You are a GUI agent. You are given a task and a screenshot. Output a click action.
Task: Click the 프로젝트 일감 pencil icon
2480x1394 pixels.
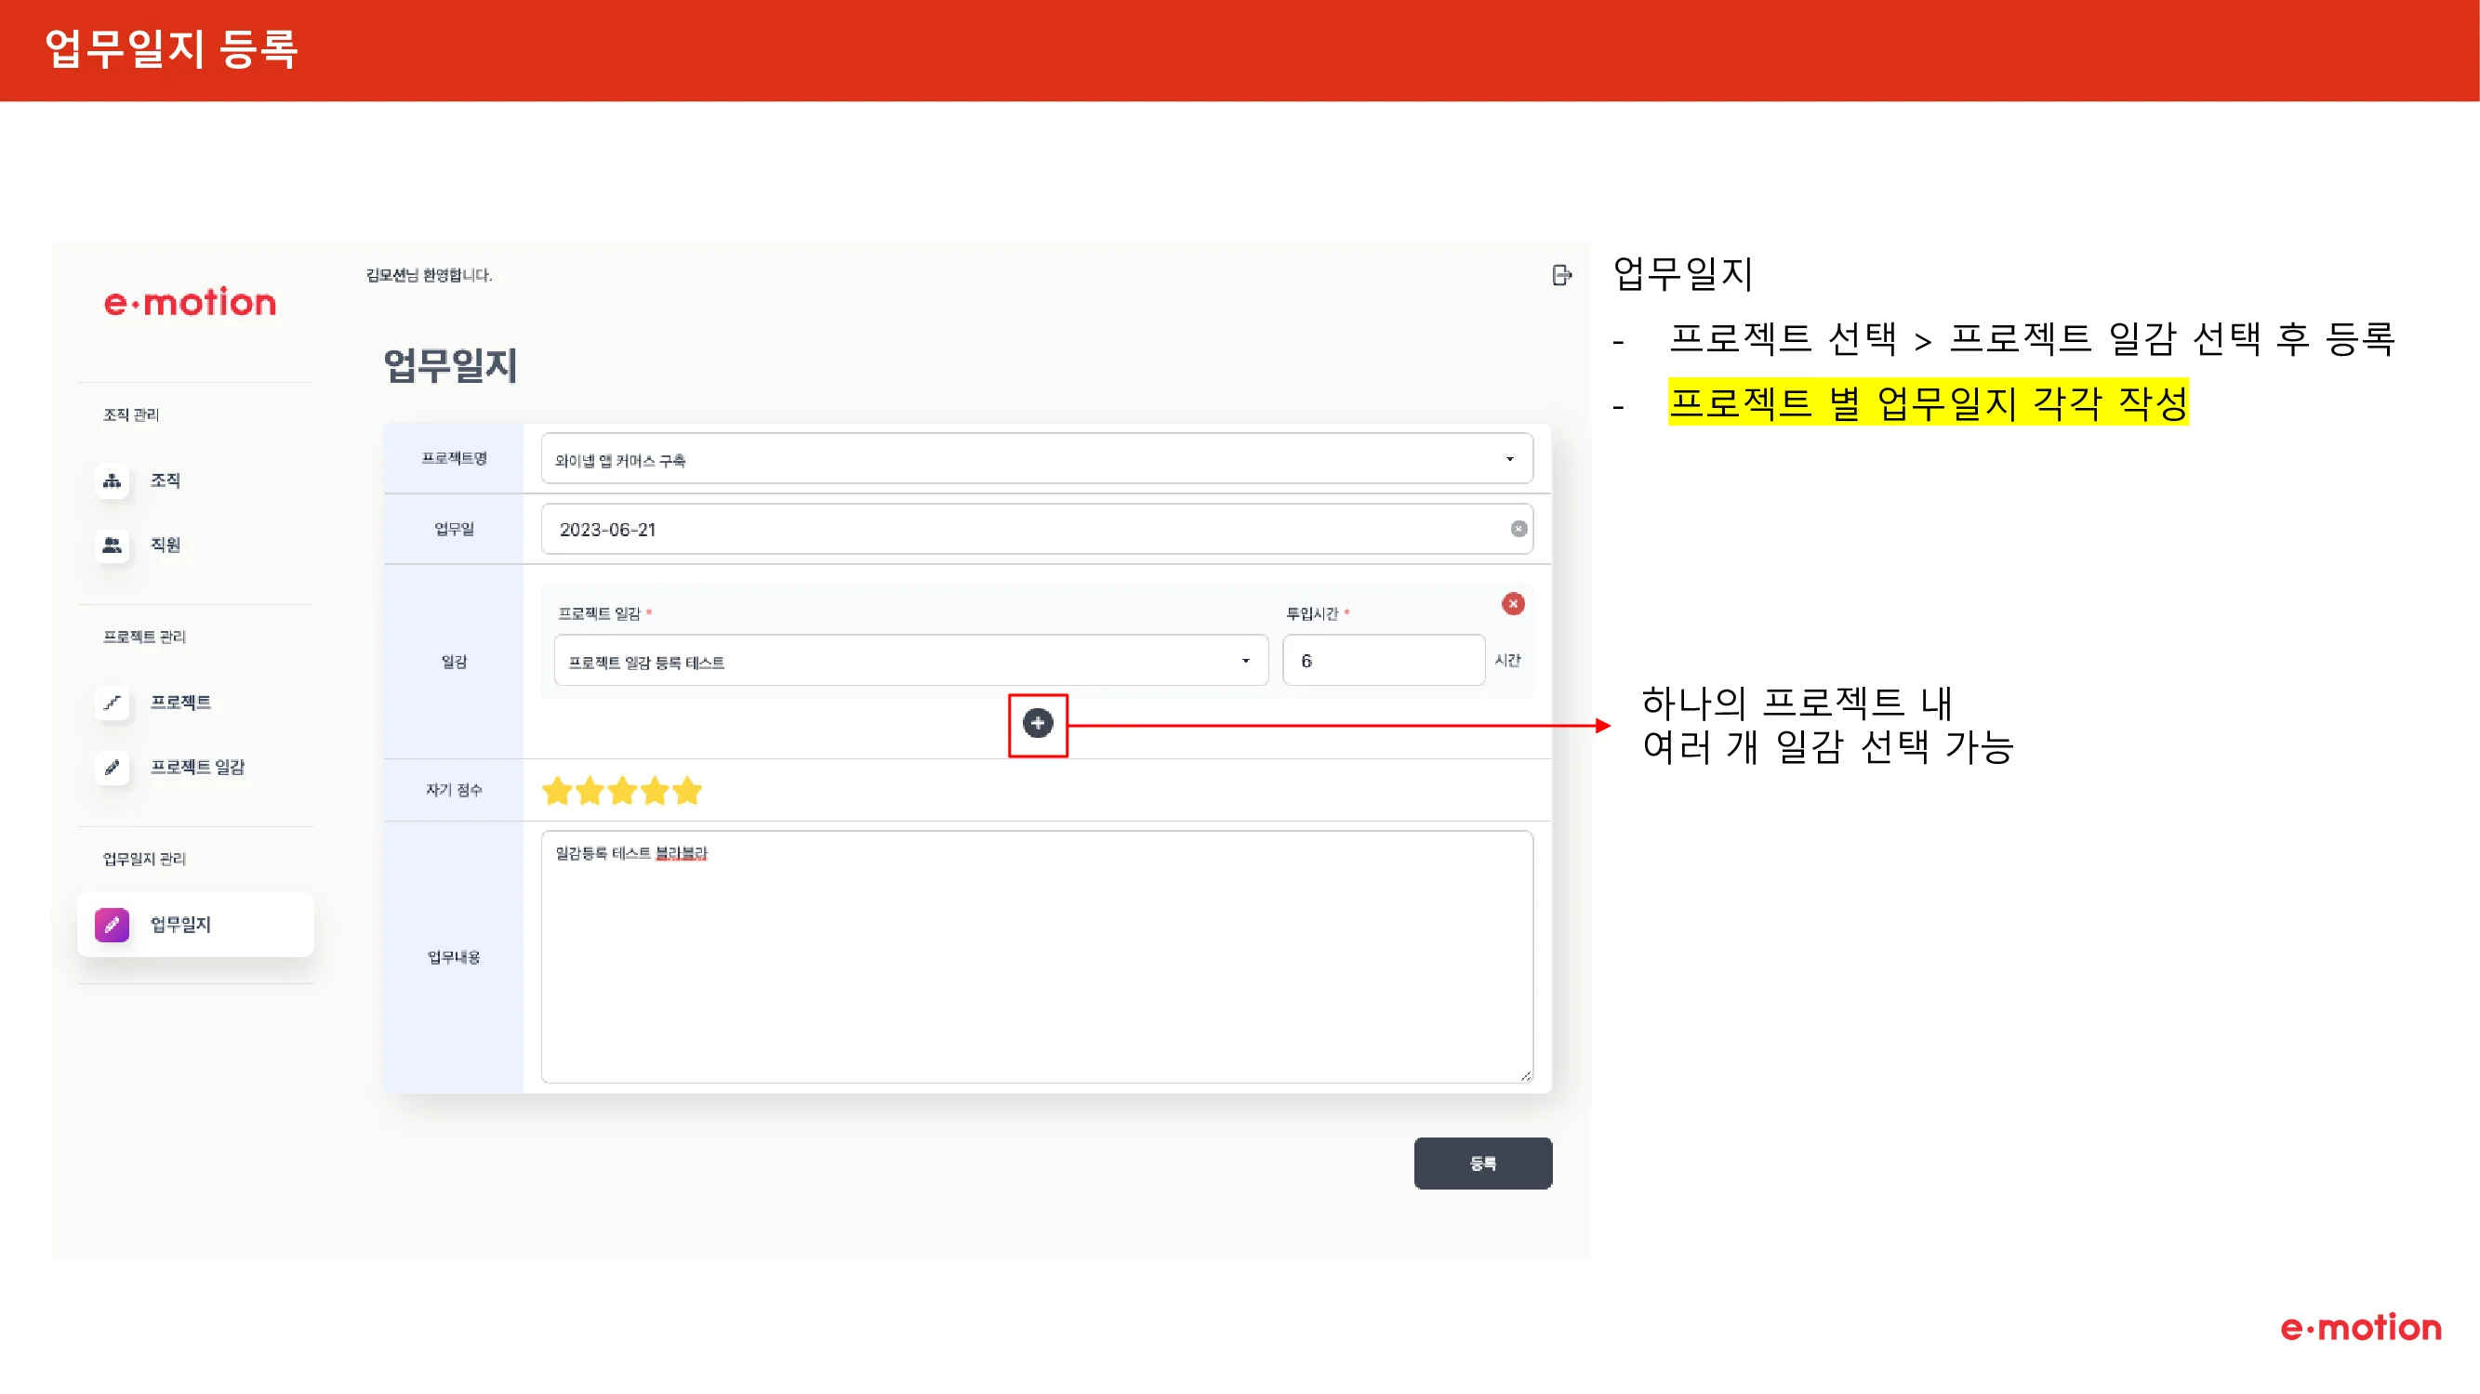(113, 767)
